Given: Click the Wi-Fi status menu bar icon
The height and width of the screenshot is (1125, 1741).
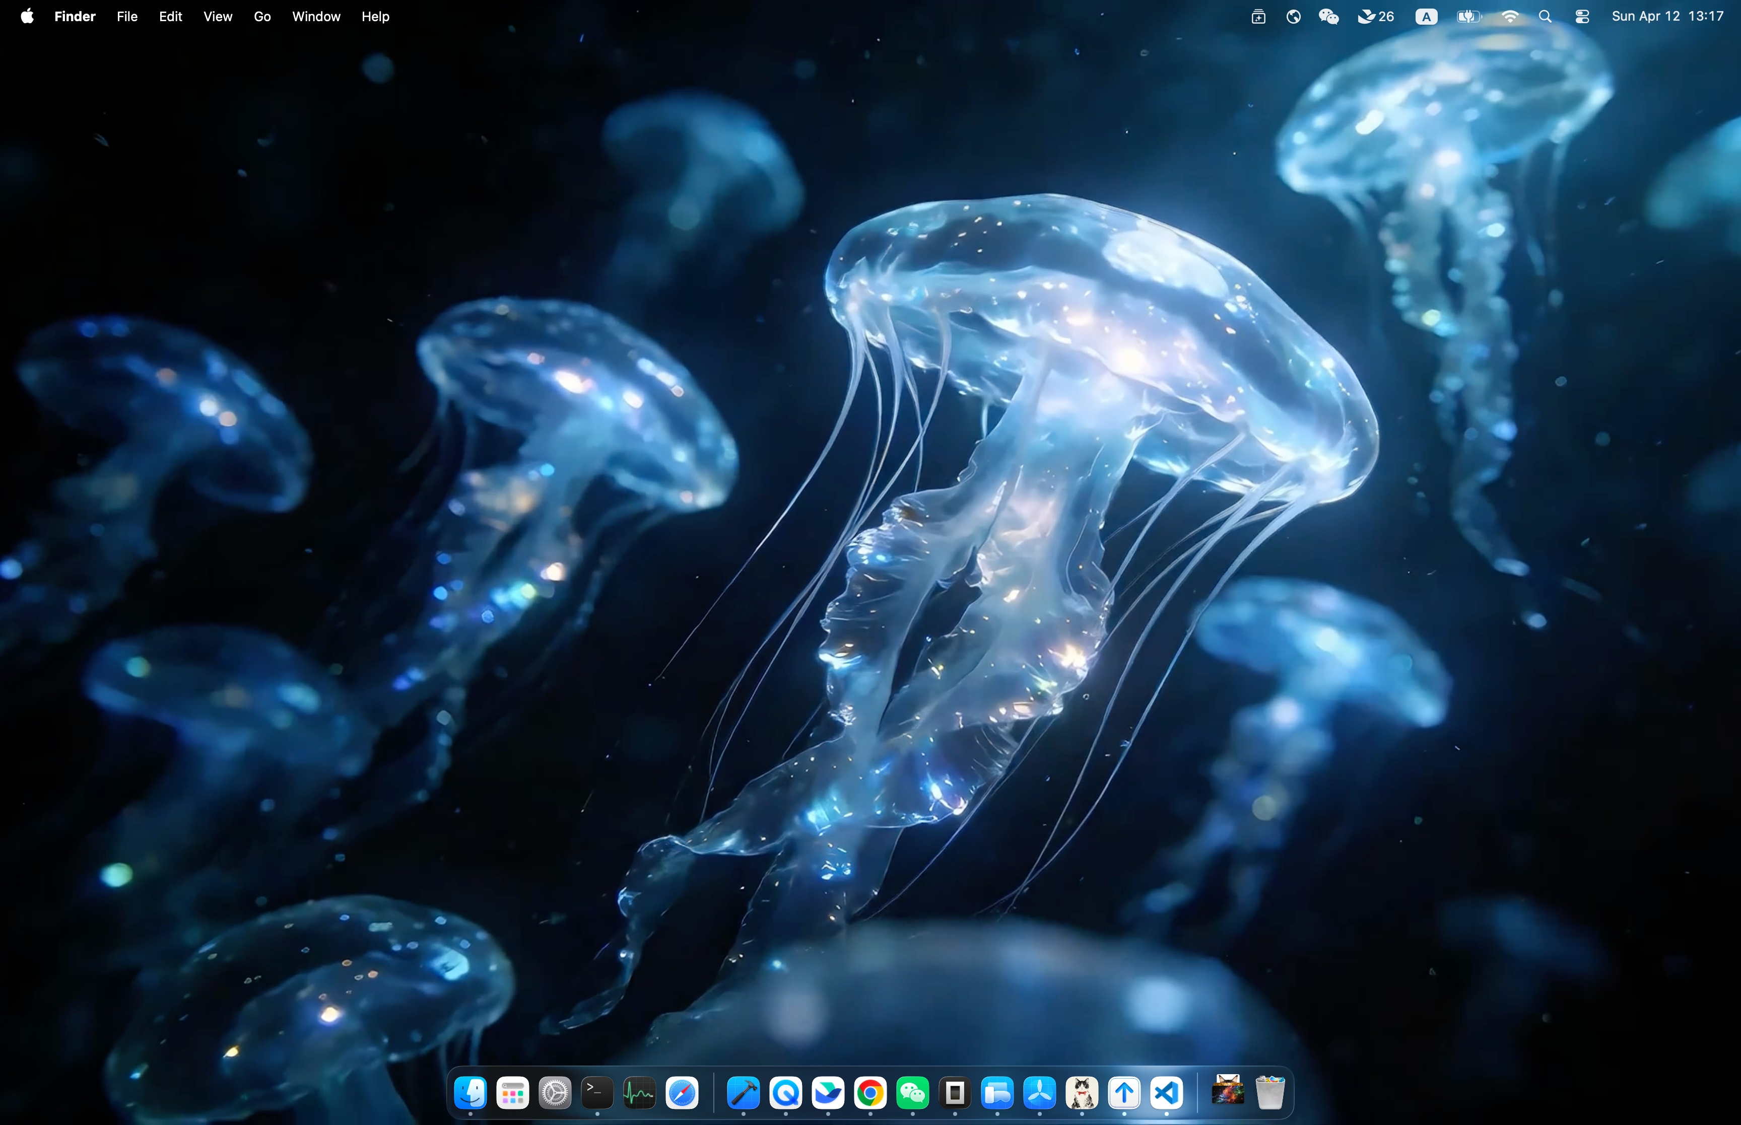Looking at the screenshot, I should 1509,16.
